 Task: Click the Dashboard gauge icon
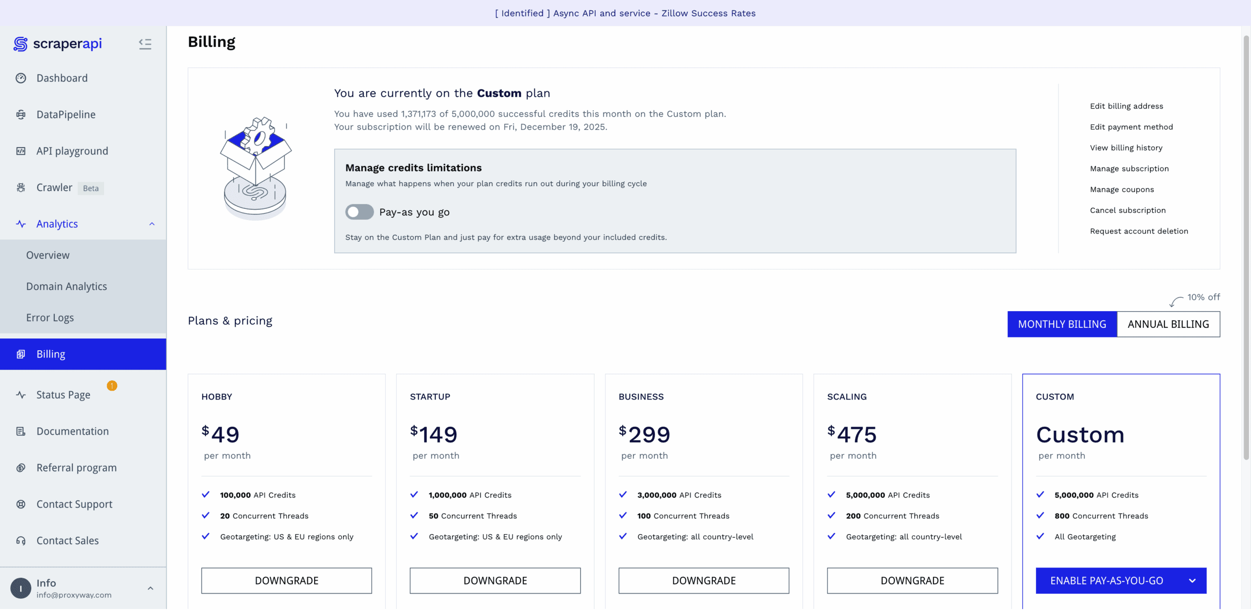coord(21,78)
